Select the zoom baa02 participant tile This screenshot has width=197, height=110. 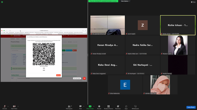tap(143, 25)
